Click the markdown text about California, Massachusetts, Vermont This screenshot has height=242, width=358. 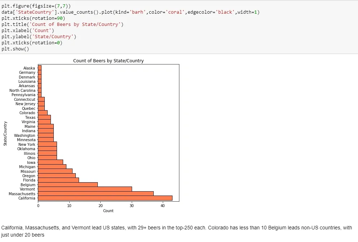tap(176, 231)
